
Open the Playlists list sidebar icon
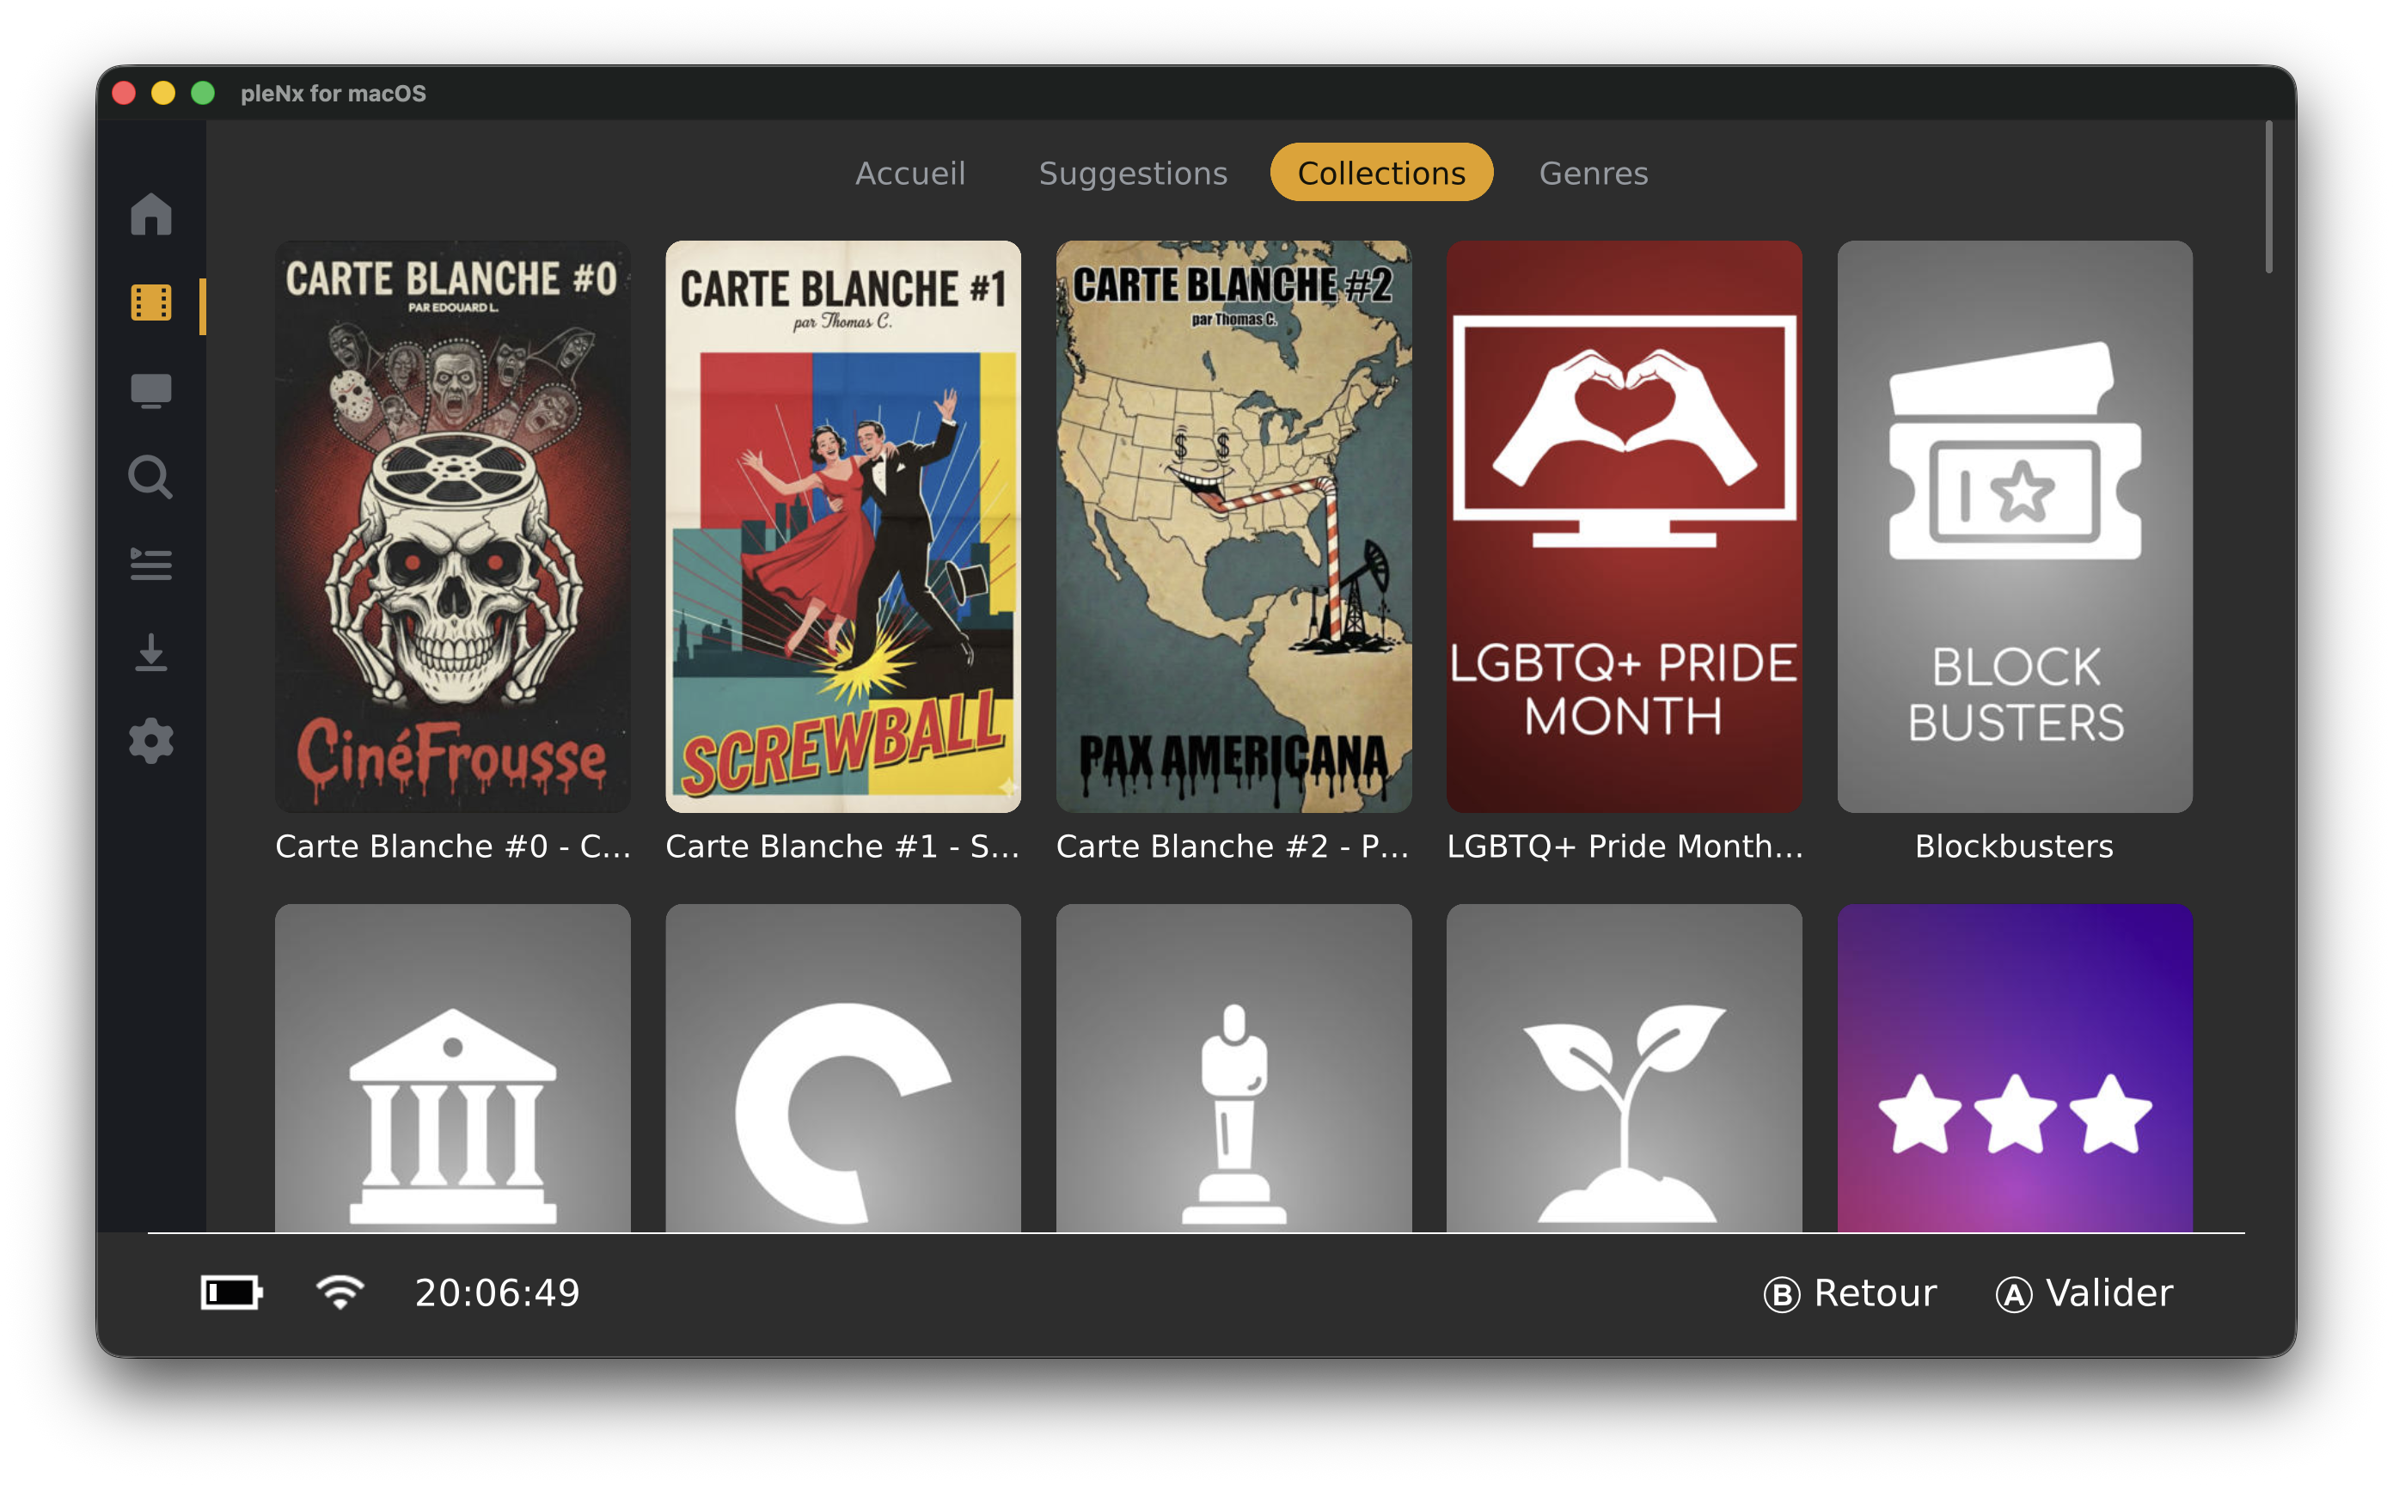point(151,564)
